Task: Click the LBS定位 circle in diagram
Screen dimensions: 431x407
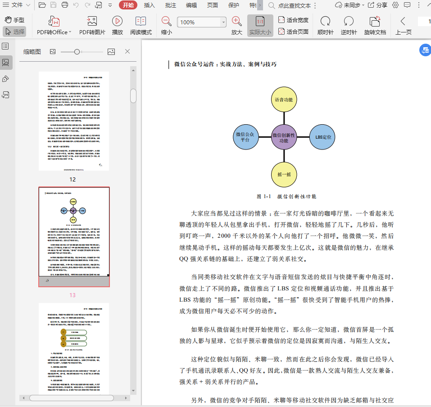Action: tap(322, 137)
